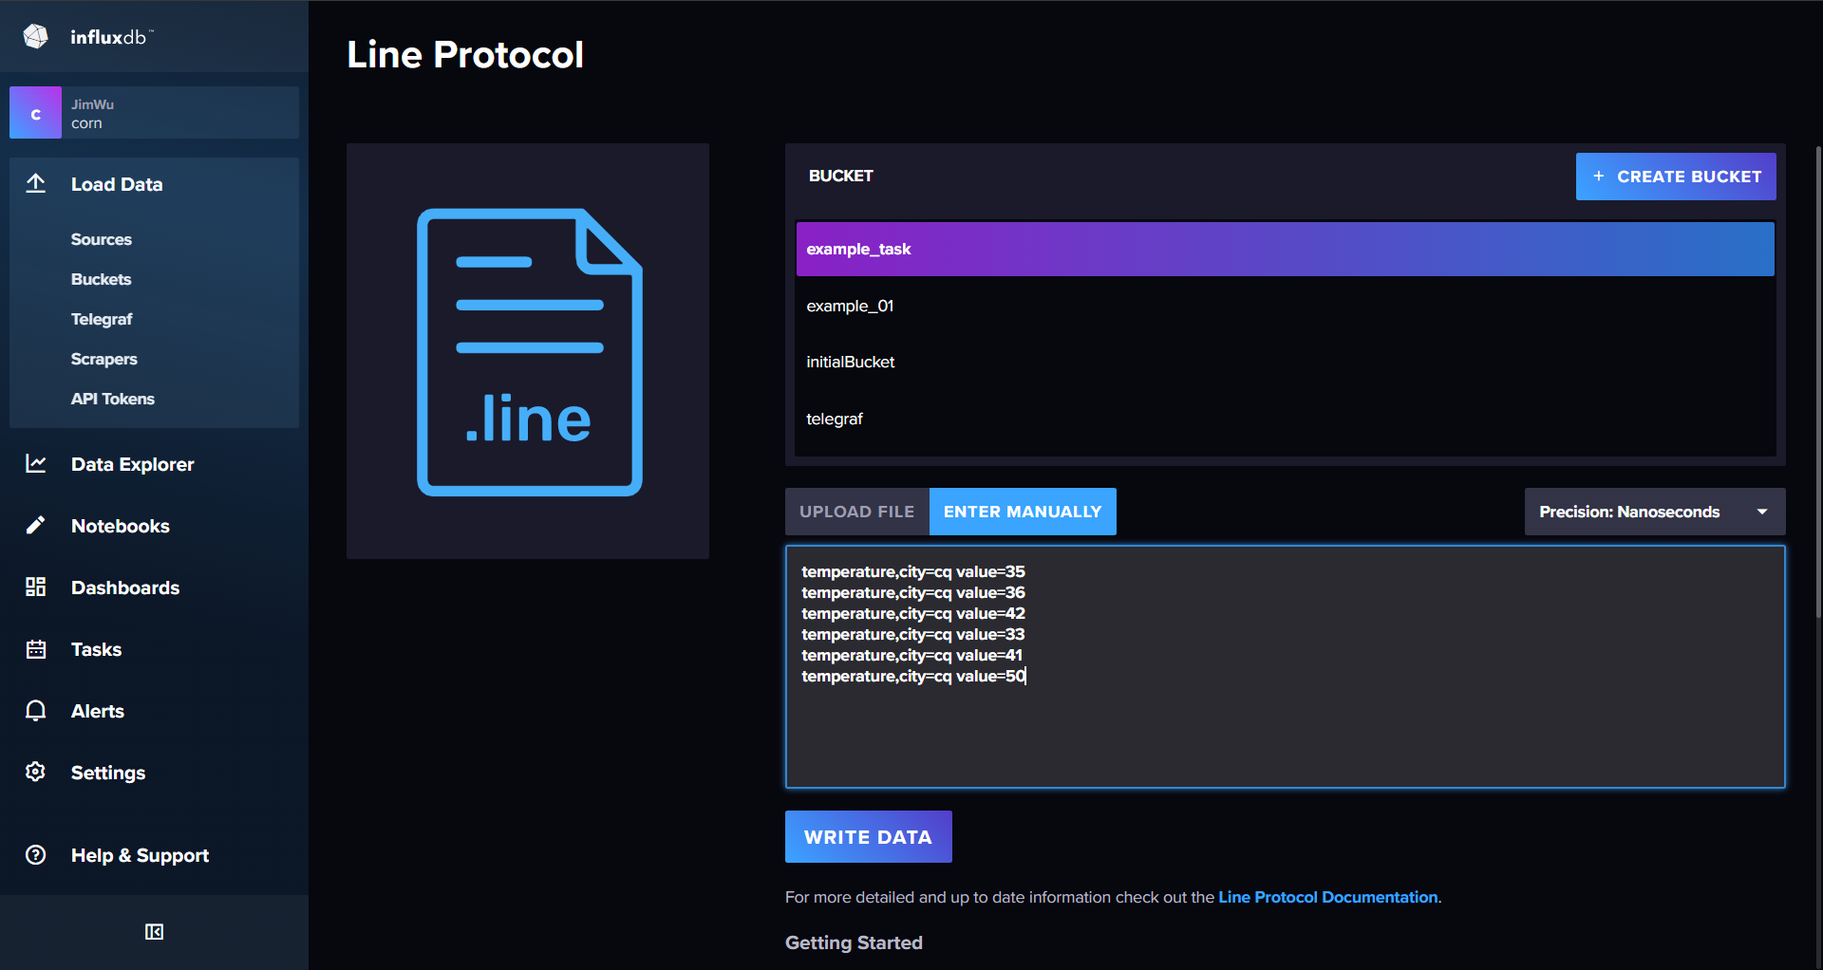
Task: Click the Alerts bell icon
Action: pyautogui.click(x=36, y=710)
